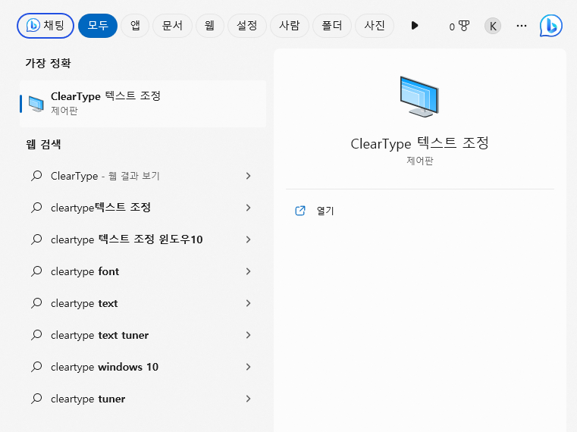Click the large ClearType monitor icon in preview
This screenshot has width=577, height=432.
(x=419, y=96)
